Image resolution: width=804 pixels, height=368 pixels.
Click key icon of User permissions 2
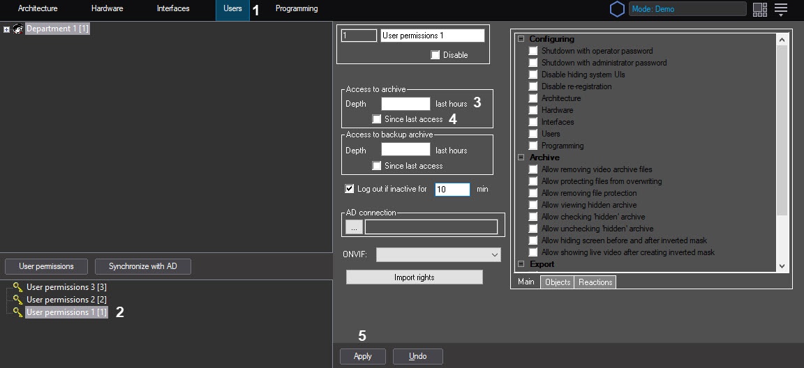18,300
